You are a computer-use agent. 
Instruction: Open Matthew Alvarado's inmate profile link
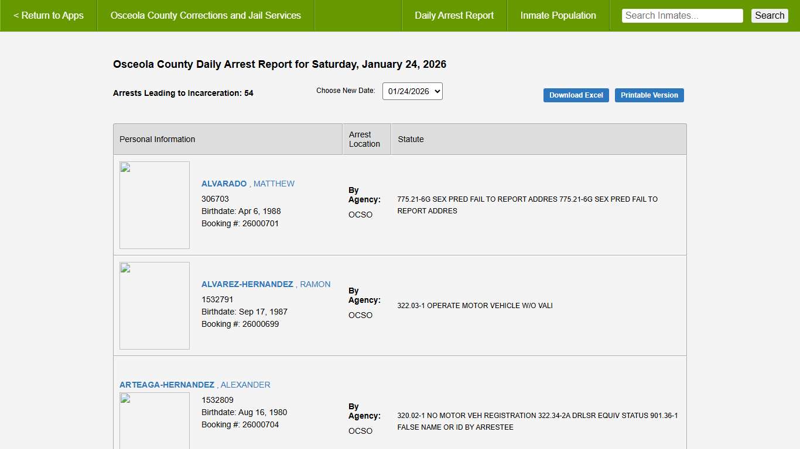tap(248, 184)
